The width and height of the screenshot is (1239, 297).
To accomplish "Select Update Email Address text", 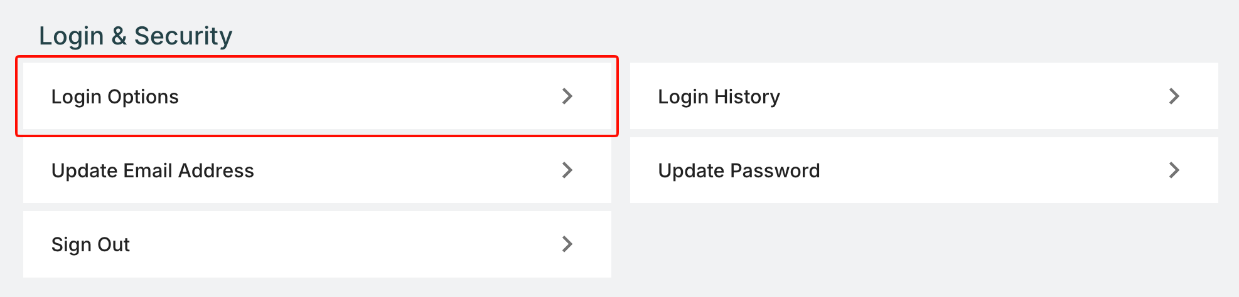I will click(153, 170).
